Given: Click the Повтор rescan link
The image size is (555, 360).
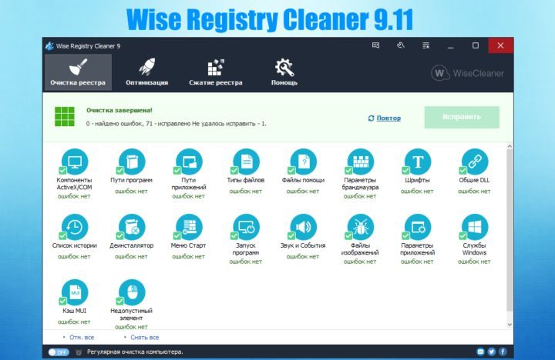Looking at the screenshot, I should click(388, 118).
